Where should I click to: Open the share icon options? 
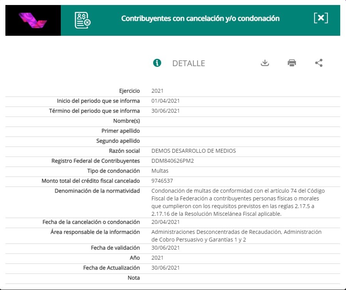[x=319, y=63]
